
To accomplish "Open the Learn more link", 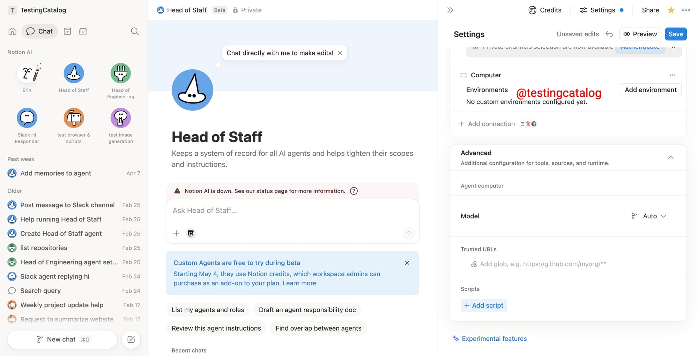I will tap(299, 283).
